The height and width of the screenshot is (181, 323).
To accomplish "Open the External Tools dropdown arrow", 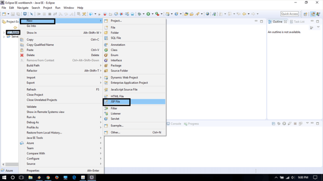I will tap(161, 14).
